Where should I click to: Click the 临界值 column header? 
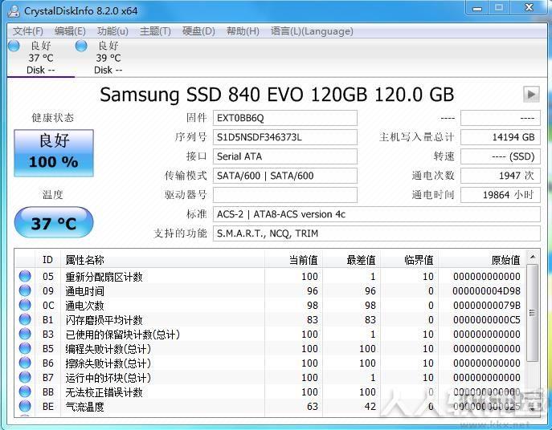coord(410,260)
